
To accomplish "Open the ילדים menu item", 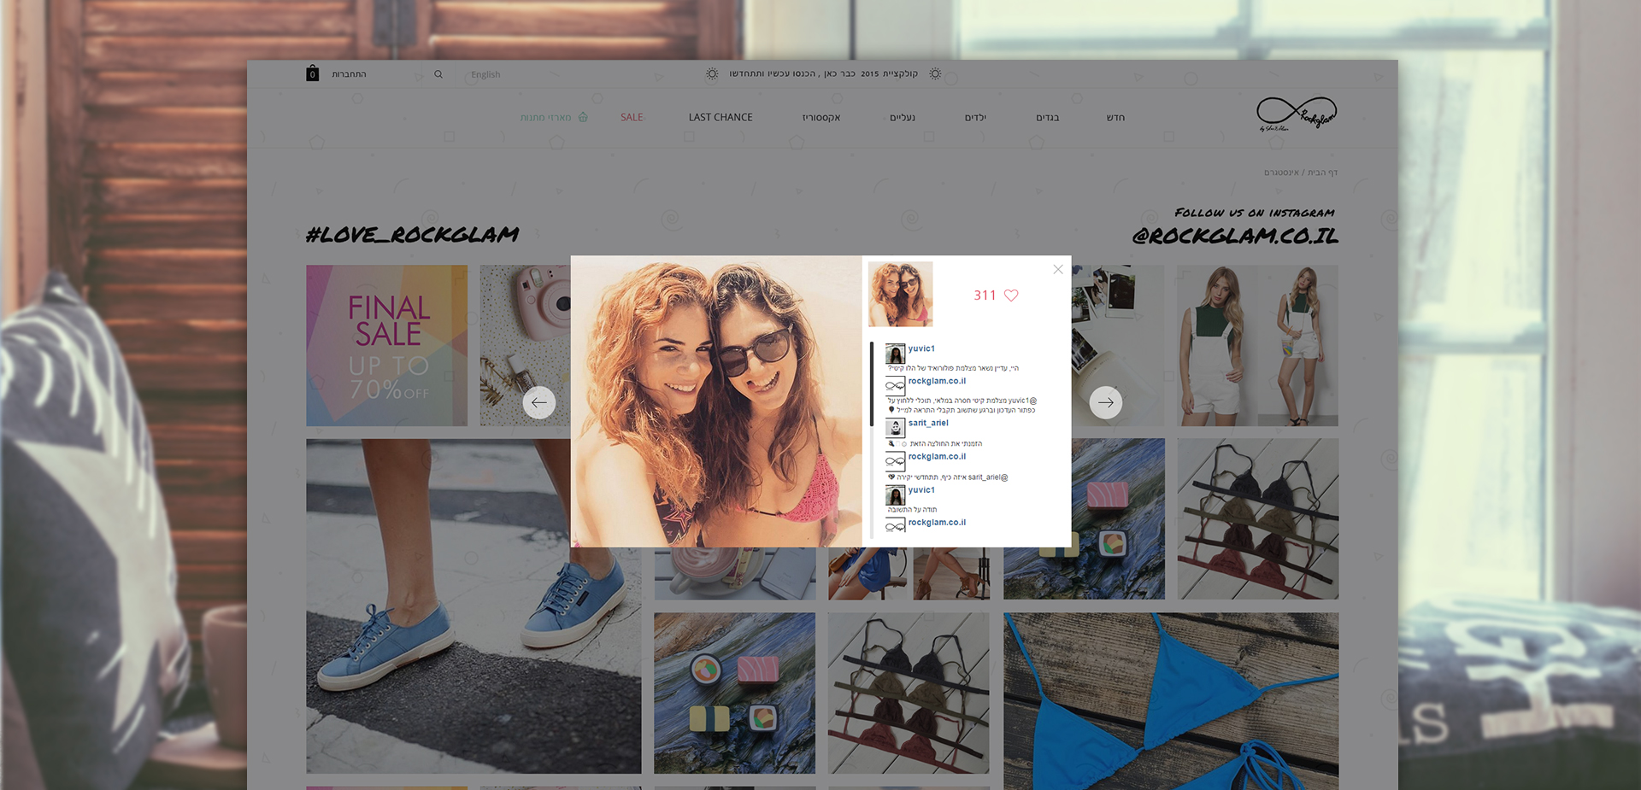I will coord(975,118).
